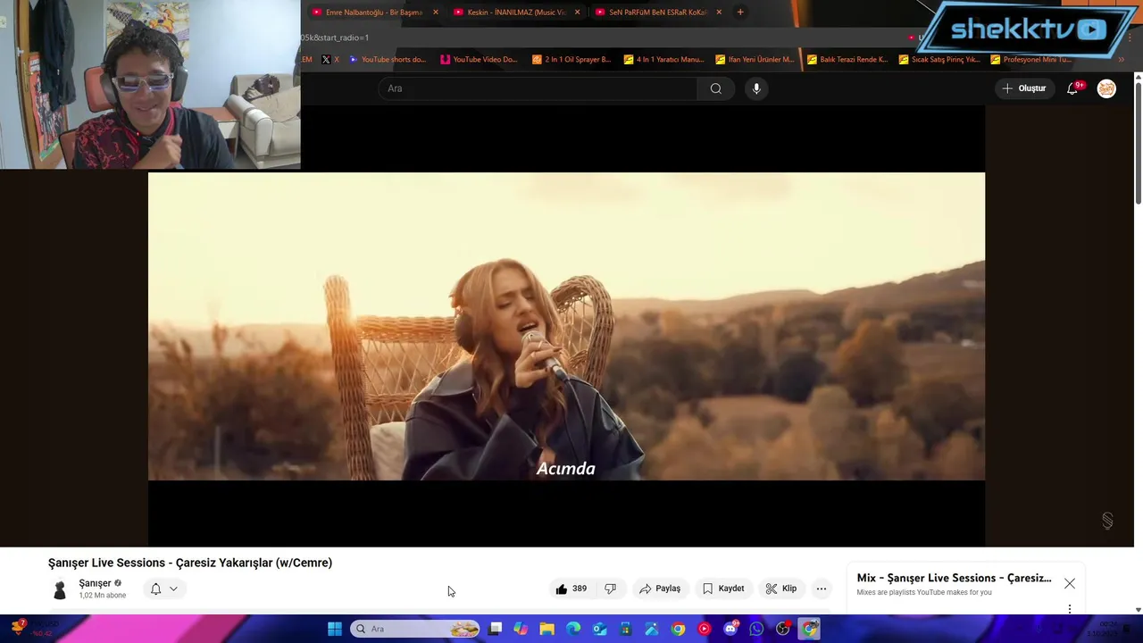This screenshot has width=1143, height=643.
Task: Click Kaydet save button
Action: (723, 589)
